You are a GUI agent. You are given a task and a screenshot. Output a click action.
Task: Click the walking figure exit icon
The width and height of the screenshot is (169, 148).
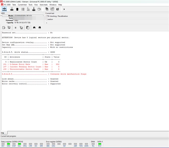(58, 9)
